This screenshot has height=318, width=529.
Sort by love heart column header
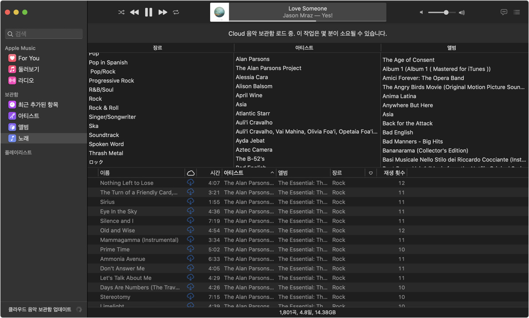pyautogui.click(x=370, y=173)
